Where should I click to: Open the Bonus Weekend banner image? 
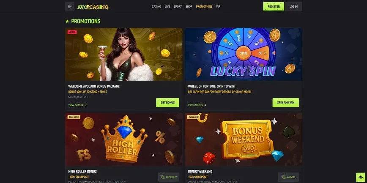(x=244, y=139)
